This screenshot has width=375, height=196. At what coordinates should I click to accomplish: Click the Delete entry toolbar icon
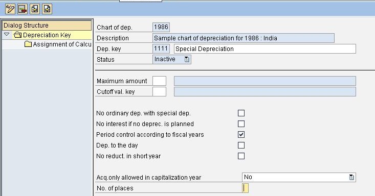[23, 9]
